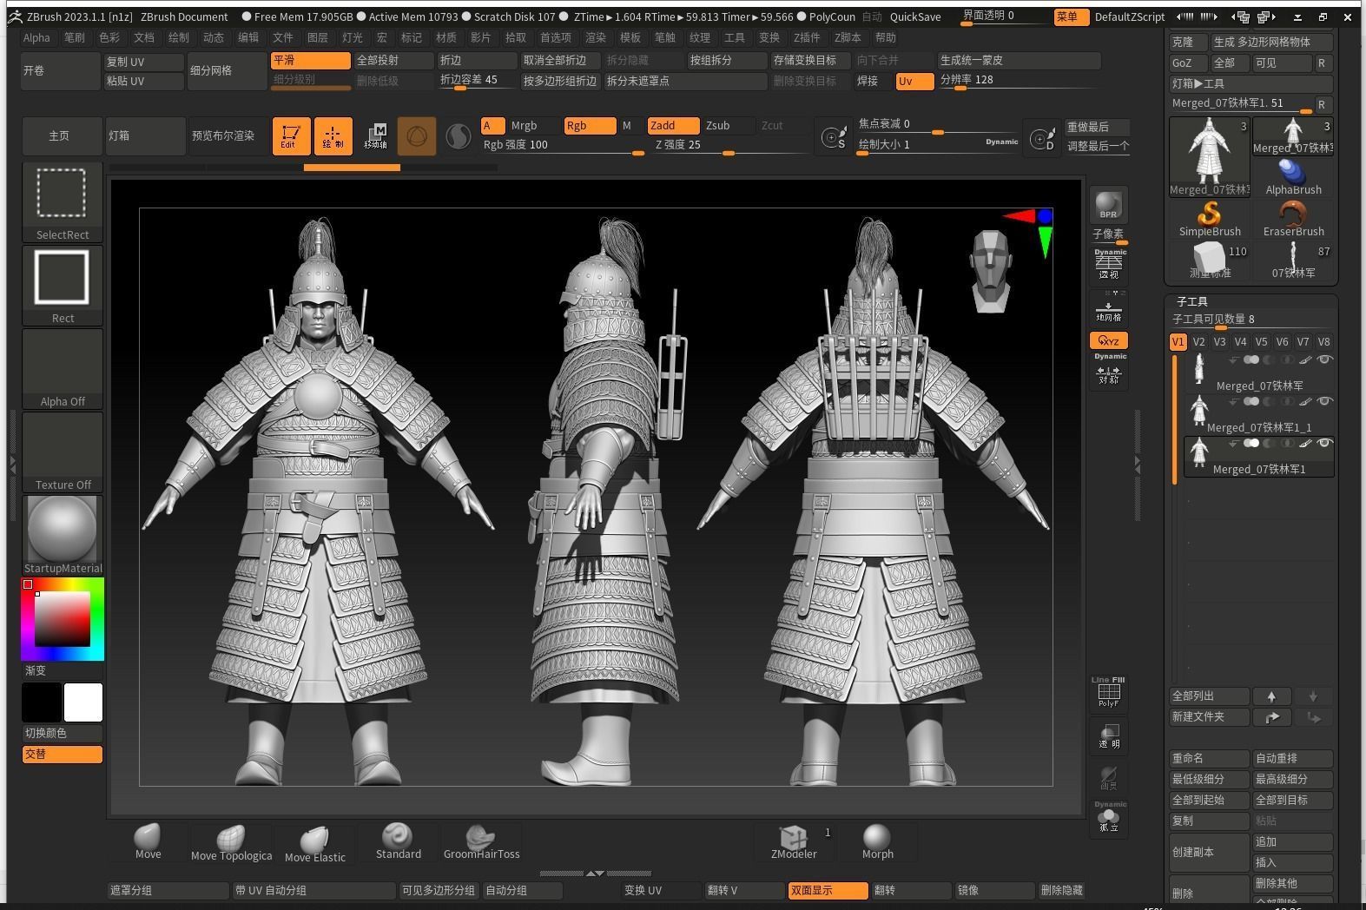1366x910 pixels.
Task: Toggle the Gizmo 3D circle icon
Action: (x=417, y=136)
